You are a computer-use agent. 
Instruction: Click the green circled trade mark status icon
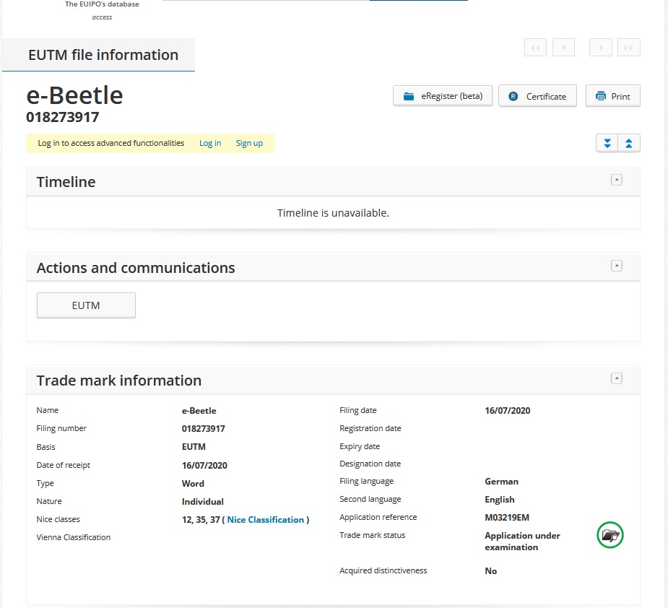click(x=610, y=535)
